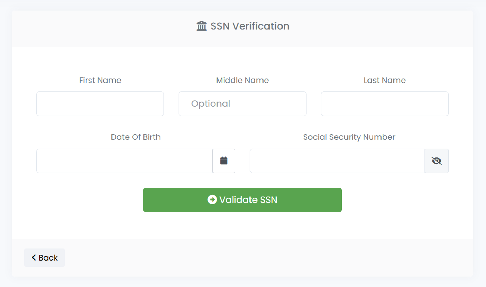Focus the Social Security Number field
Screen dimensions: 486x287
pyautogui.click(x=337, y=161)
